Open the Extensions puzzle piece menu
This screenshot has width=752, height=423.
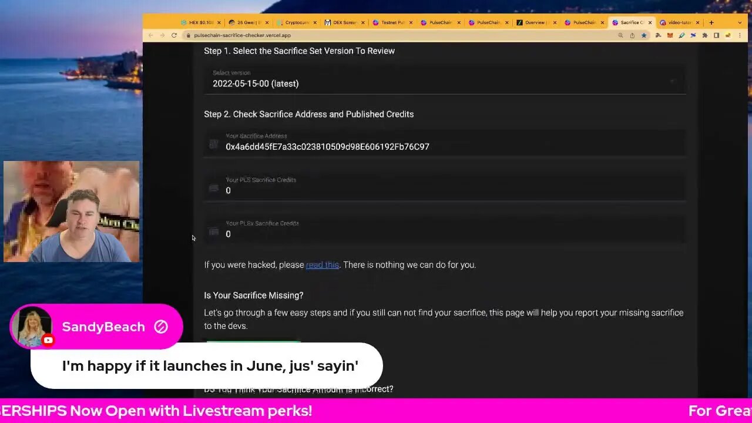[x=705, y=35]
